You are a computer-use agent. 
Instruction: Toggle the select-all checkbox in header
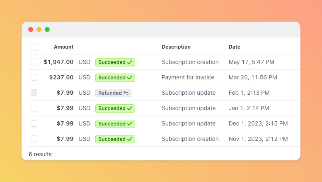point(34,47)
